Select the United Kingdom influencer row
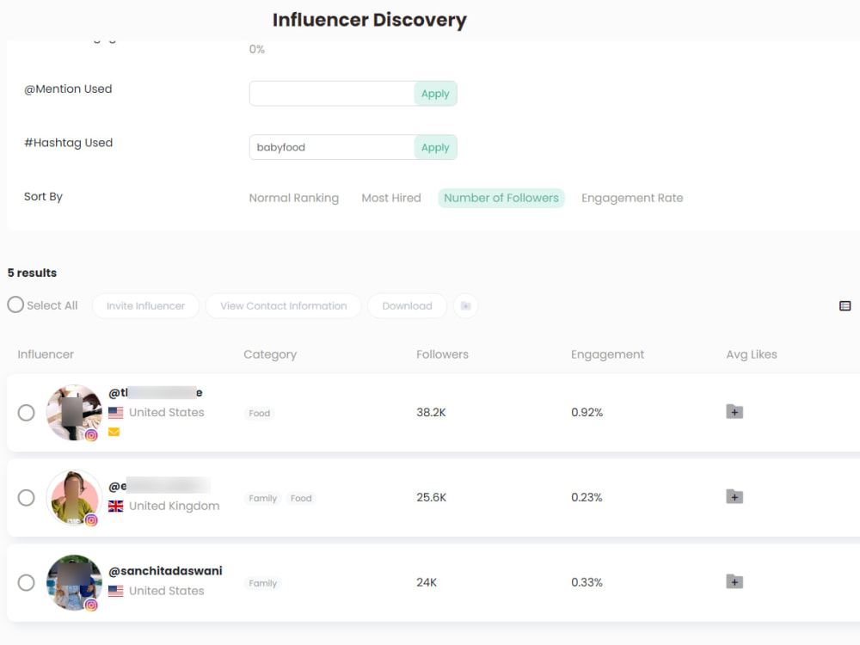Viewport: 860px width, 645px height. pyautogui.click(x=26, y=497)
